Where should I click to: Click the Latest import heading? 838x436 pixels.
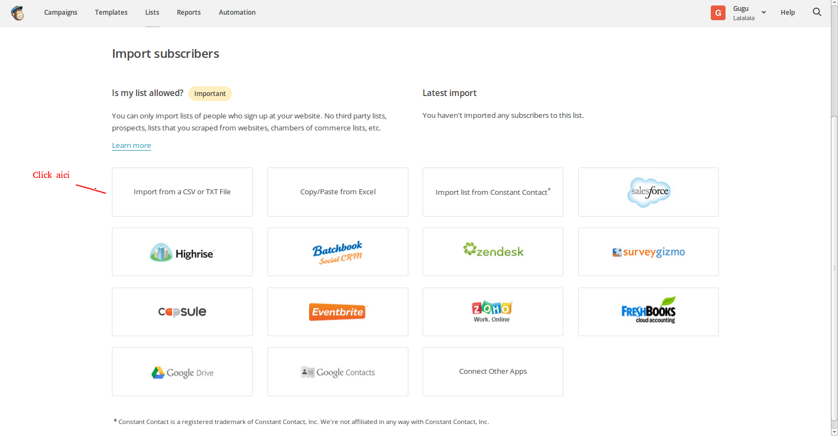click(449, 93)
